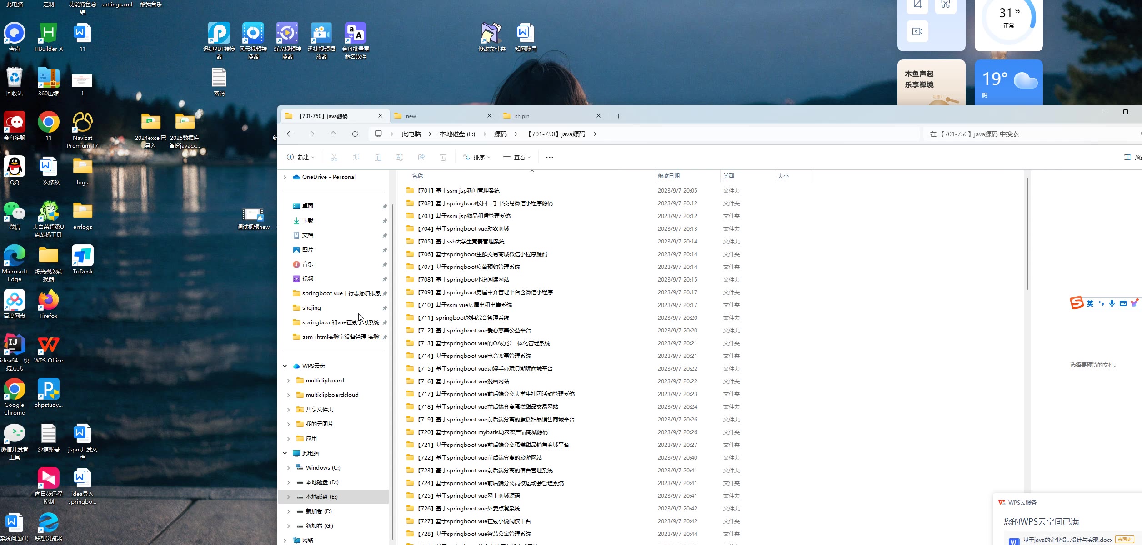Open the HBuilder X desktop icon

point(49,38)
